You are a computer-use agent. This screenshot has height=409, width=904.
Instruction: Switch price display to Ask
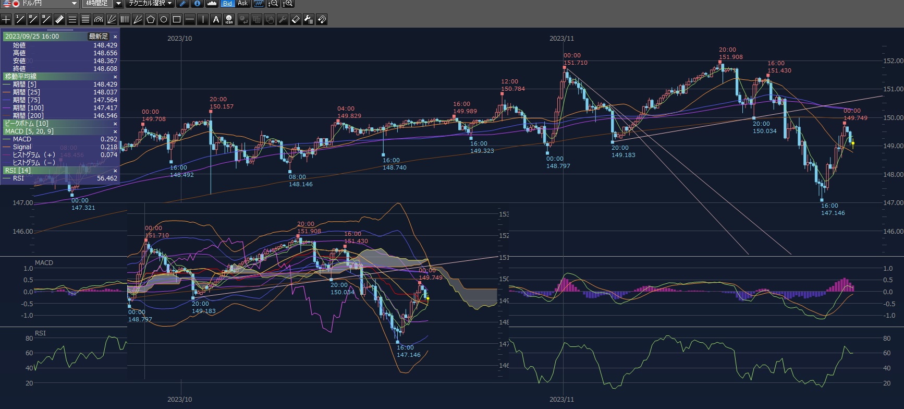click(x=242, y=4)
